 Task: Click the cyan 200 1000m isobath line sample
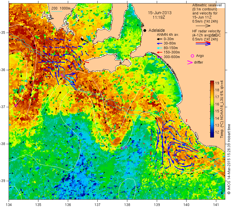(x=57, y=11)
